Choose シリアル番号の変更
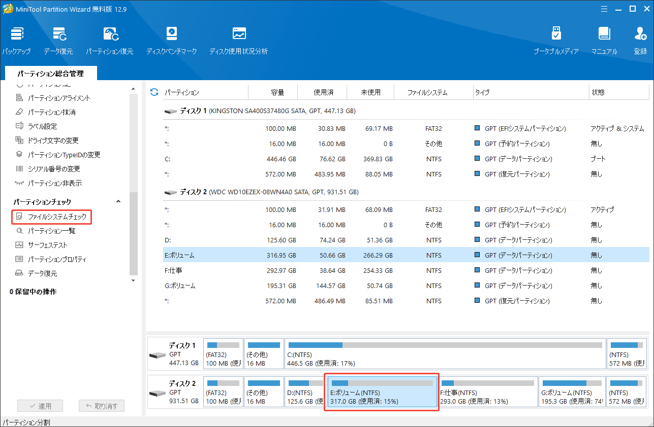This screenshot has height=427, width=654. click(47, 169)
